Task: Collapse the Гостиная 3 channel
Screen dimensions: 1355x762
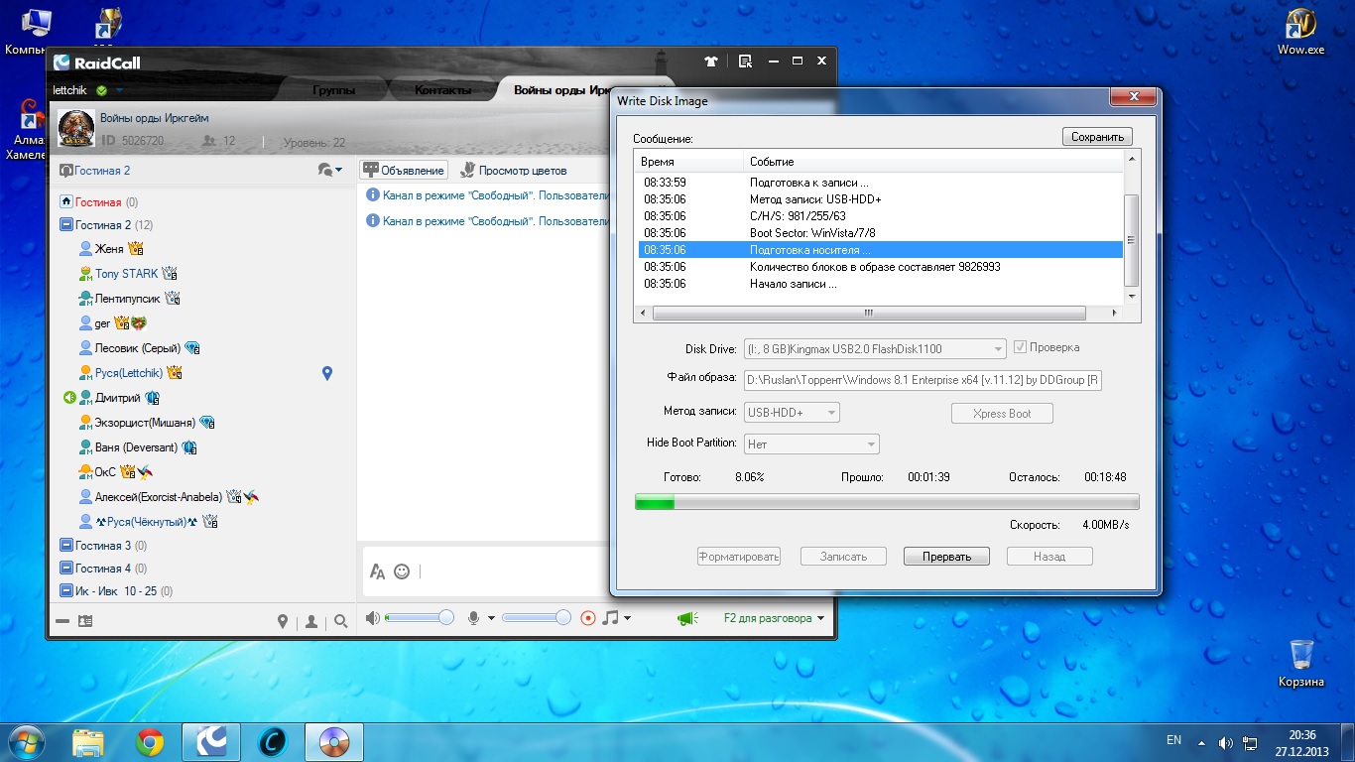Action: [66, 546]
